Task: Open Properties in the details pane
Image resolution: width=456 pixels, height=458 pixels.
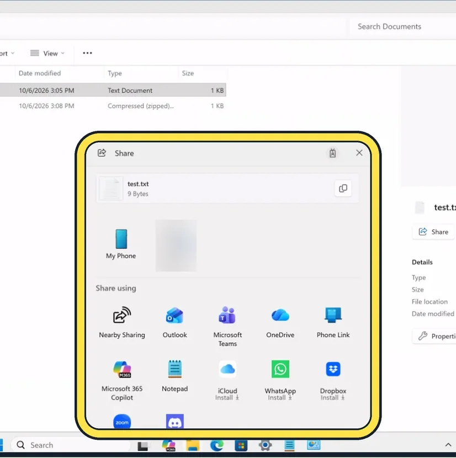Action: pyautogui.click(x=434, y=336)
